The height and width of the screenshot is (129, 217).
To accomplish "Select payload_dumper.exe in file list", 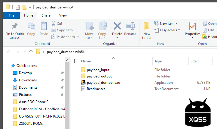I will pyautogui.click(x=103, y=83).
